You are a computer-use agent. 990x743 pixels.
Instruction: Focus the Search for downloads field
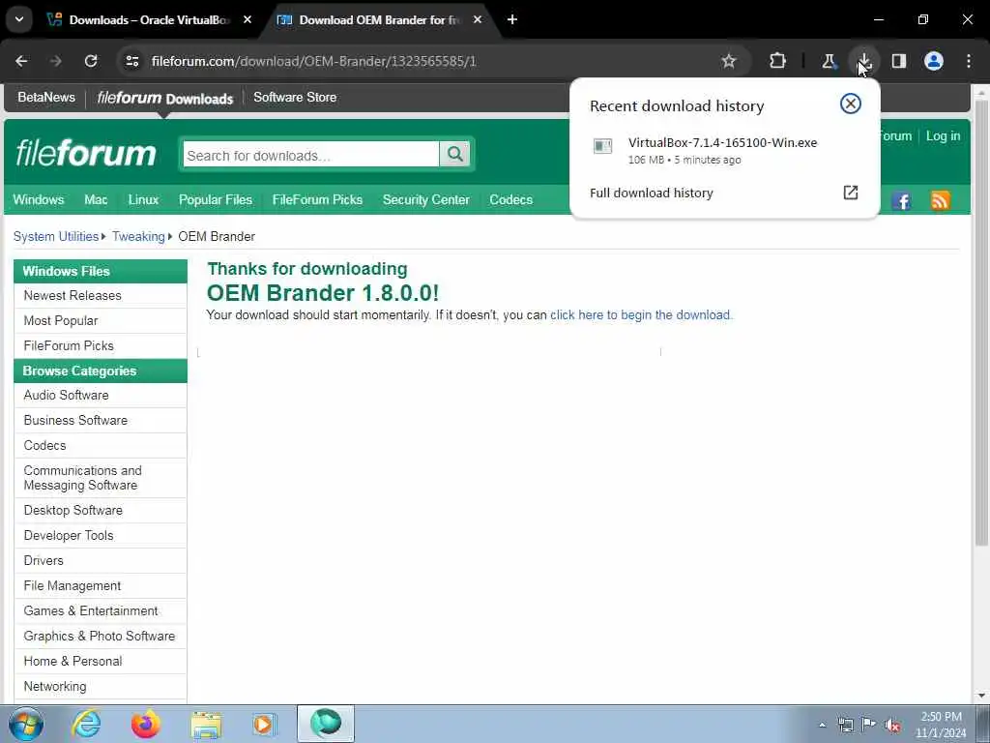[310, 155]
